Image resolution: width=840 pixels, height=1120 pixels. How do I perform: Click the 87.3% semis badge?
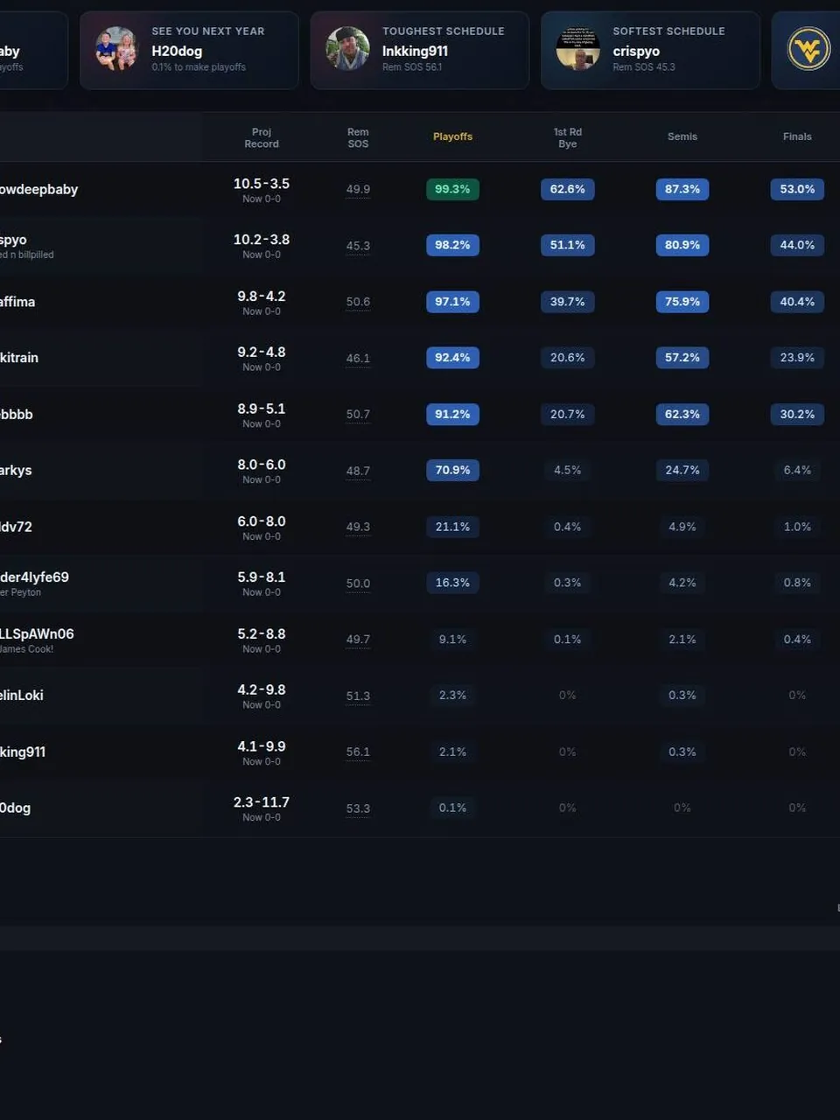(682, 189)
